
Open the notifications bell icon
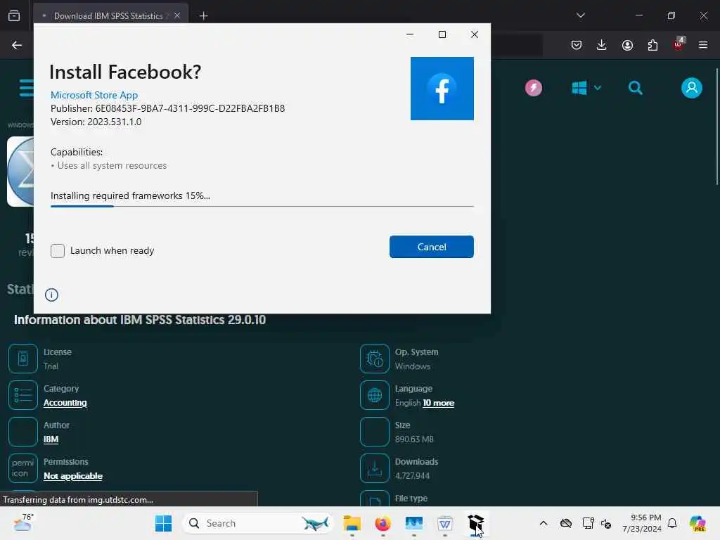coord(672,523)
